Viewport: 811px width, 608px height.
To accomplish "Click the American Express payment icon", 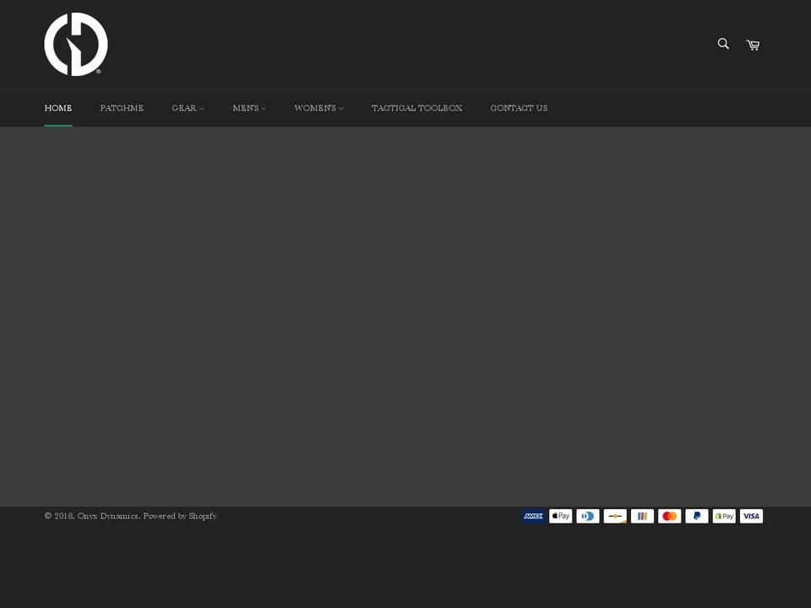I will coord(533,516).
